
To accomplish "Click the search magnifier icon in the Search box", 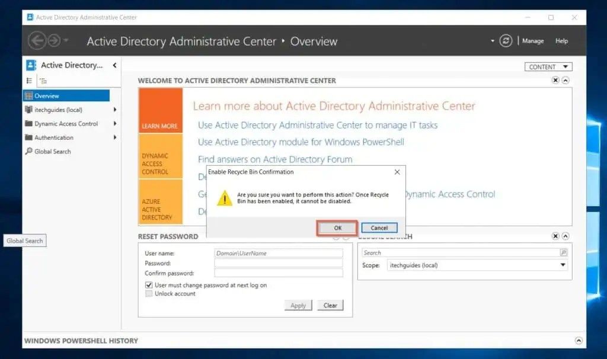I will coord(563,252).
